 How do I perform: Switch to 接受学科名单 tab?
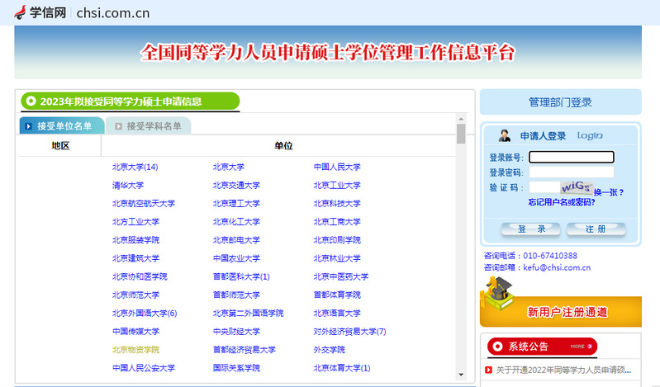(x=148, y=125)
